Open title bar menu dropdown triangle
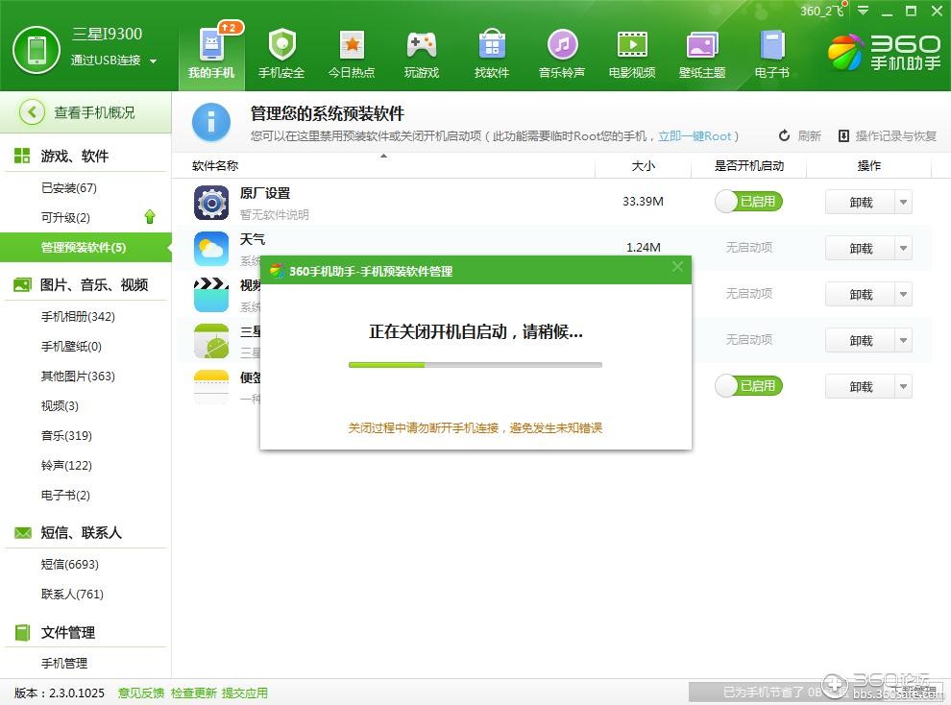 (863, 11)
